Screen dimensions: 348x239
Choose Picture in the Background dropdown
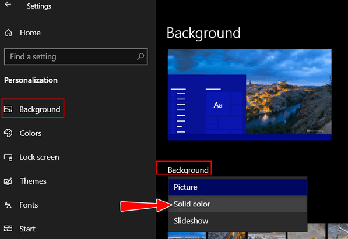click(237, 187)
